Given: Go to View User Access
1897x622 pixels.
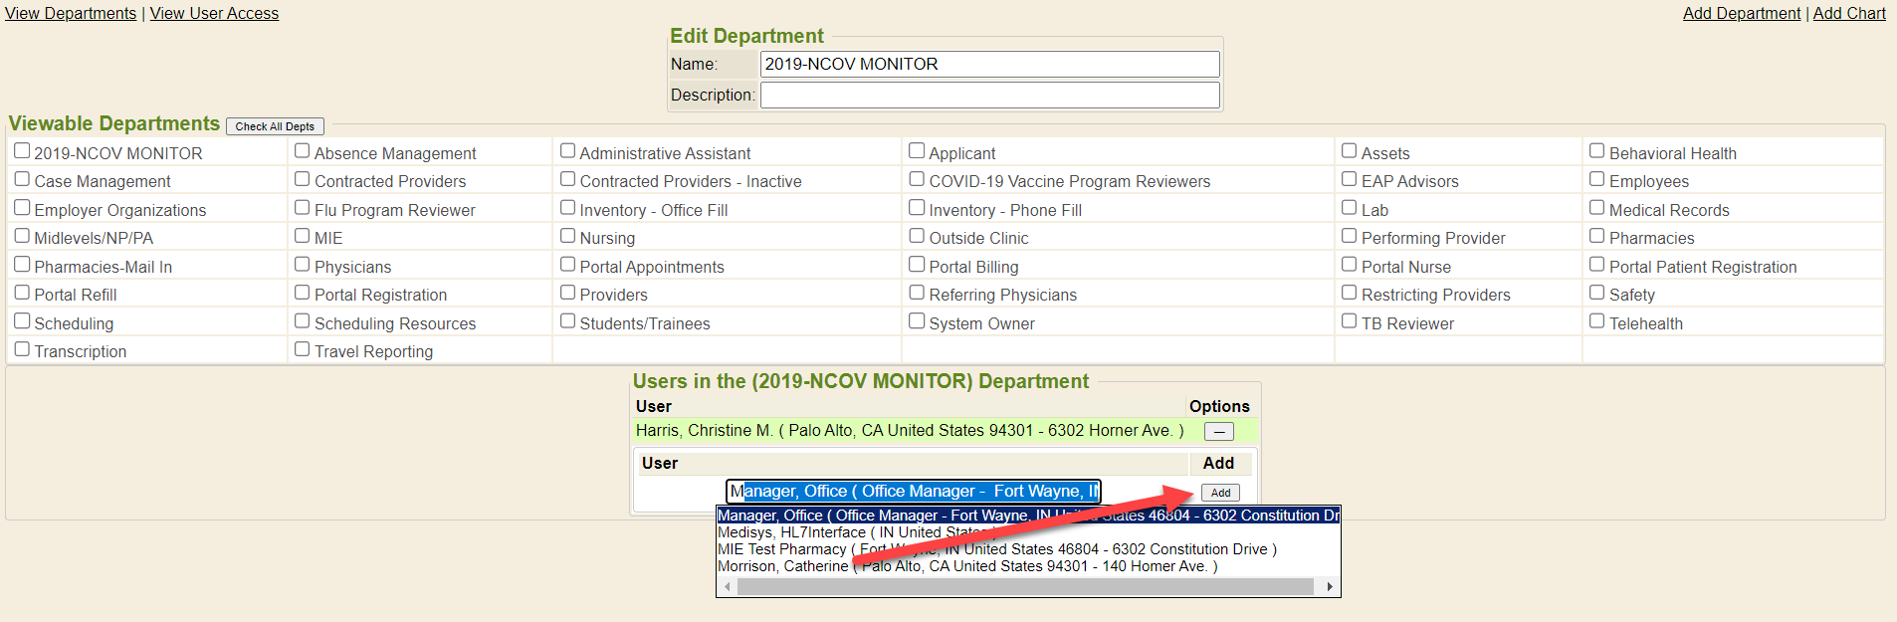Looking at the screenshot, I should tap(214, 13).
